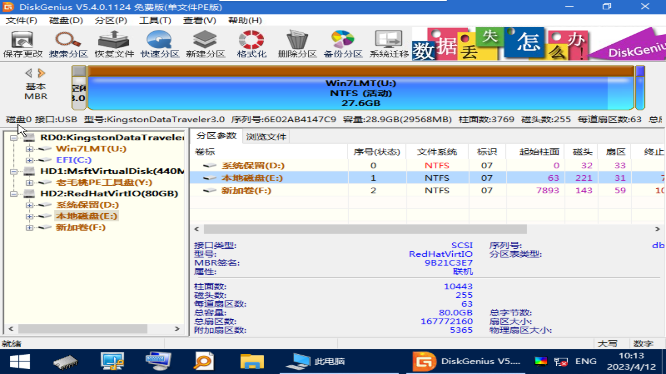This screenshot has width=666, height=374.
Task: Click left arrow of partition table scrollbar
Action: 197,229
